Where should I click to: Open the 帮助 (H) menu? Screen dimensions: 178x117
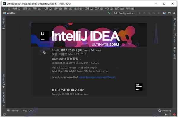(x=130, y=9)
